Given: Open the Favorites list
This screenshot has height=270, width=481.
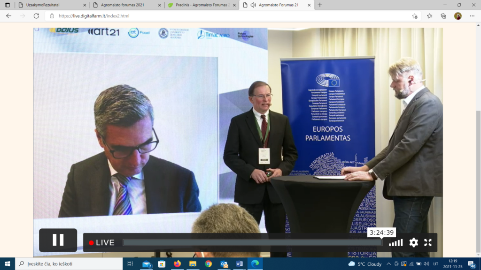Looking at the screenshot, I should (429, 16).
